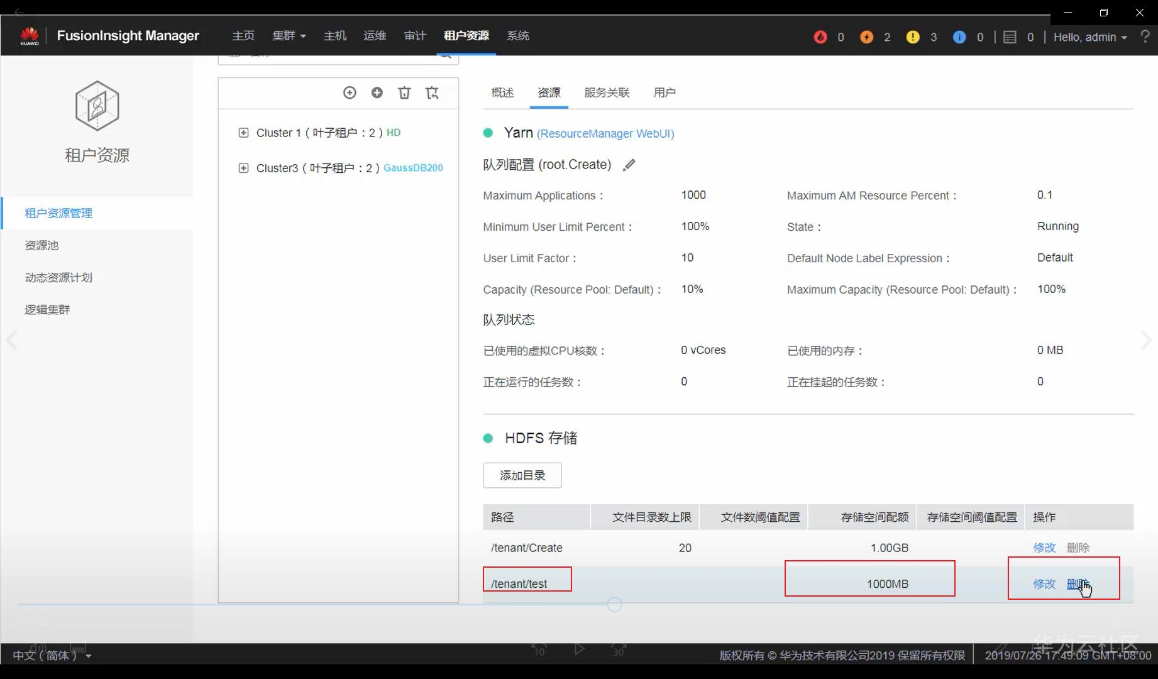Image resolution: width=1158 pixels, height=679 pixels.
Task: Click the critical alarm red icon
Action: 820,37
